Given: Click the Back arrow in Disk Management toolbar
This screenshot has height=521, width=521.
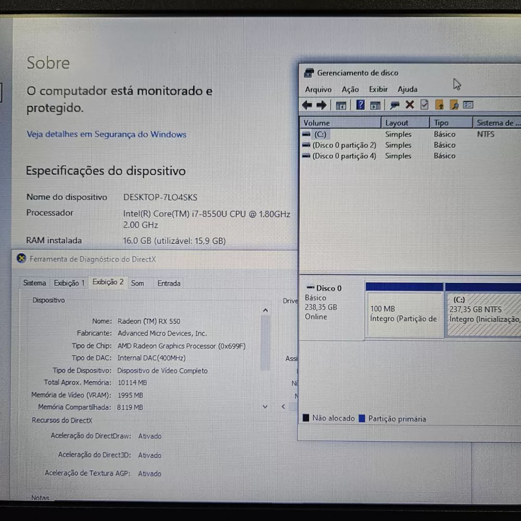Looking at the screenshot, I should (307, 105).
